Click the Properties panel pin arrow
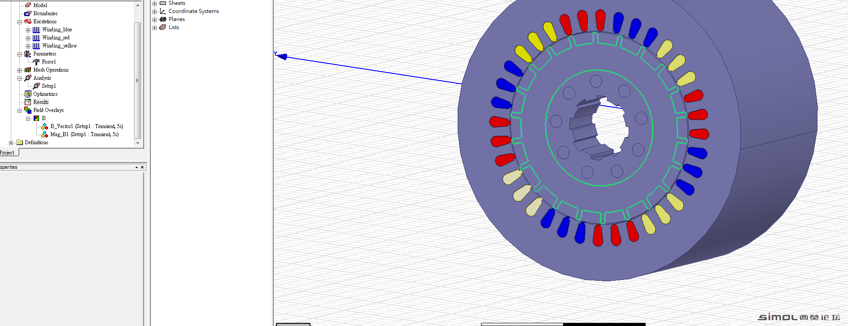 click(x=136, y=167)
